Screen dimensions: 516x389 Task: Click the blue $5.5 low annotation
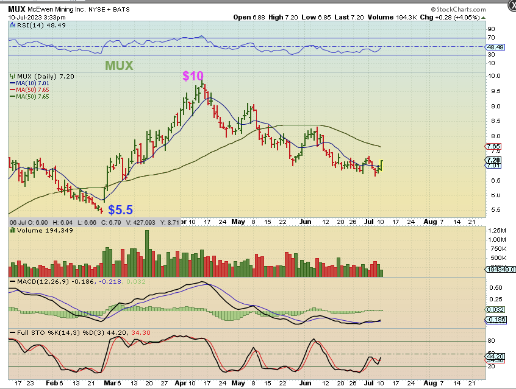click(x=120, y=209)
